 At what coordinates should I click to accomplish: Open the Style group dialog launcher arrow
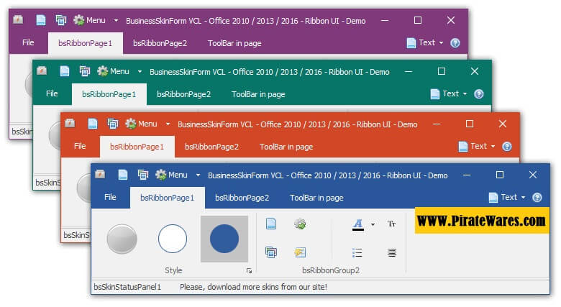pos(250,271)
